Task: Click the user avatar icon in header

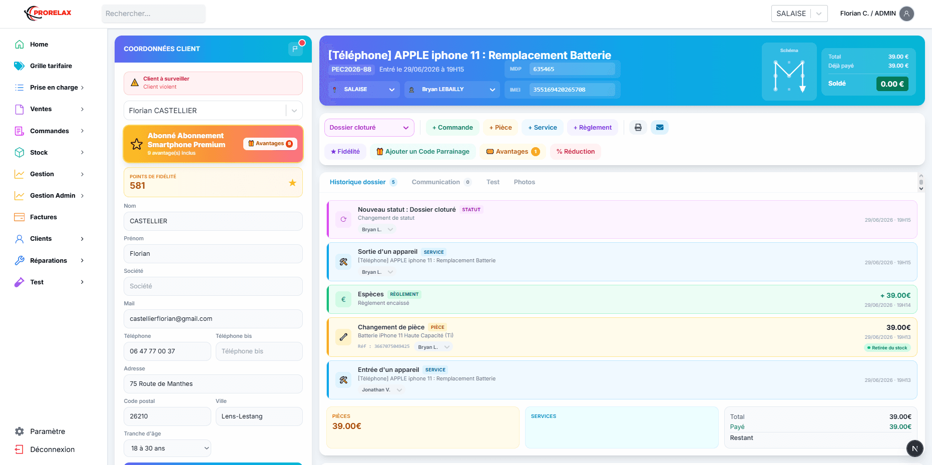Action: pos(906,14)
